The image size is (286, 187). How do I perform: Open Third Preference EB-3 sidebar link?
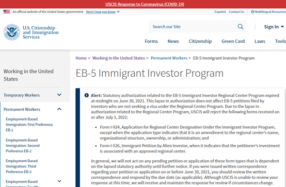(x=22, y=166)
